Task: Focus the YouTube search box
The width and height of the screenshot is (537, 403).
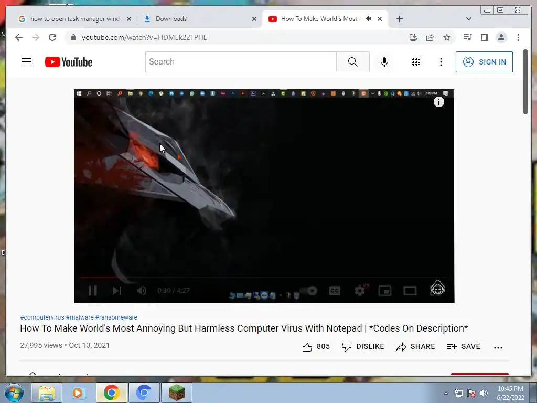Action: click(x=241, y=62)
